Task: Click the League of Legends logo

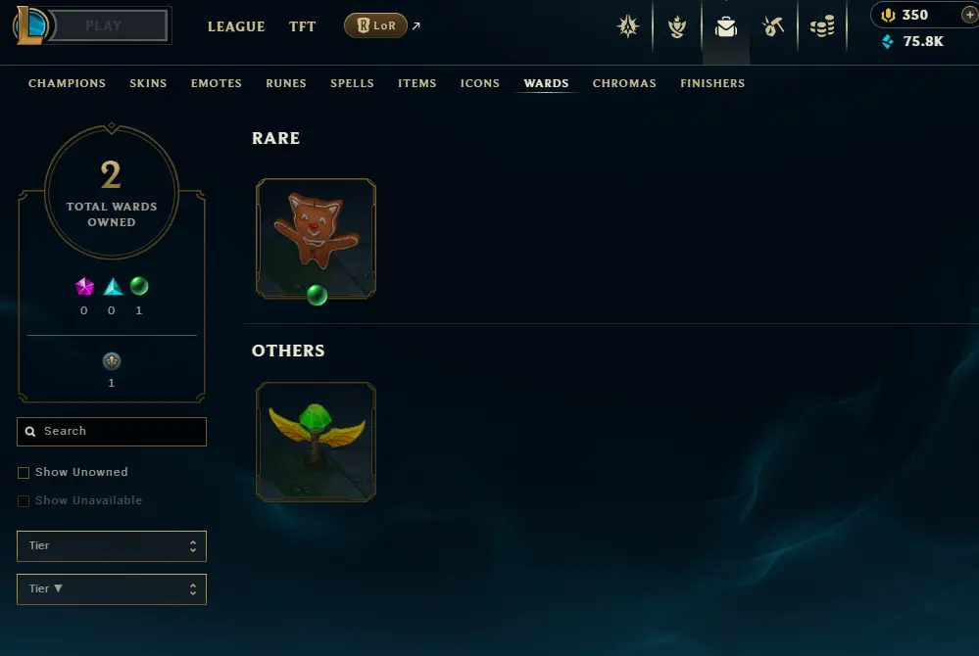Action: 30,25
